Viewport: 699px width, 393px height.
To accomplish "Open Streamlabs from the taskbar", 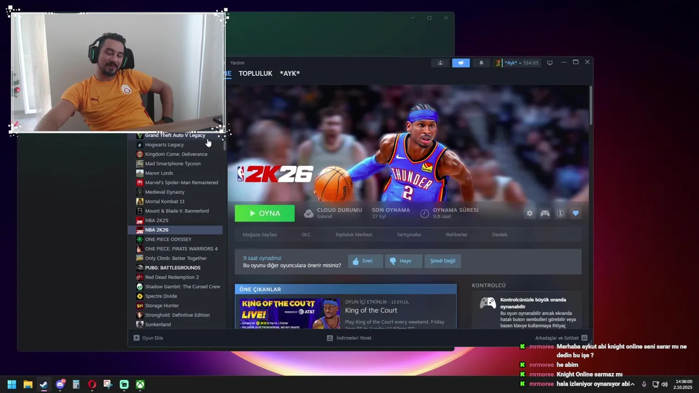I will [x=124, y=385].
